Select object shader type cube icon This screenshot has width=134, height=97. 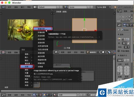44,95
